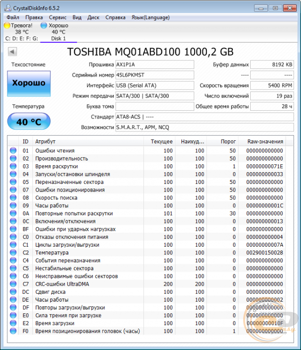The width and height of the screenshot is (301, 350).
Task: Click status circle for Нестабильные сектора
Action: point(13,268)
